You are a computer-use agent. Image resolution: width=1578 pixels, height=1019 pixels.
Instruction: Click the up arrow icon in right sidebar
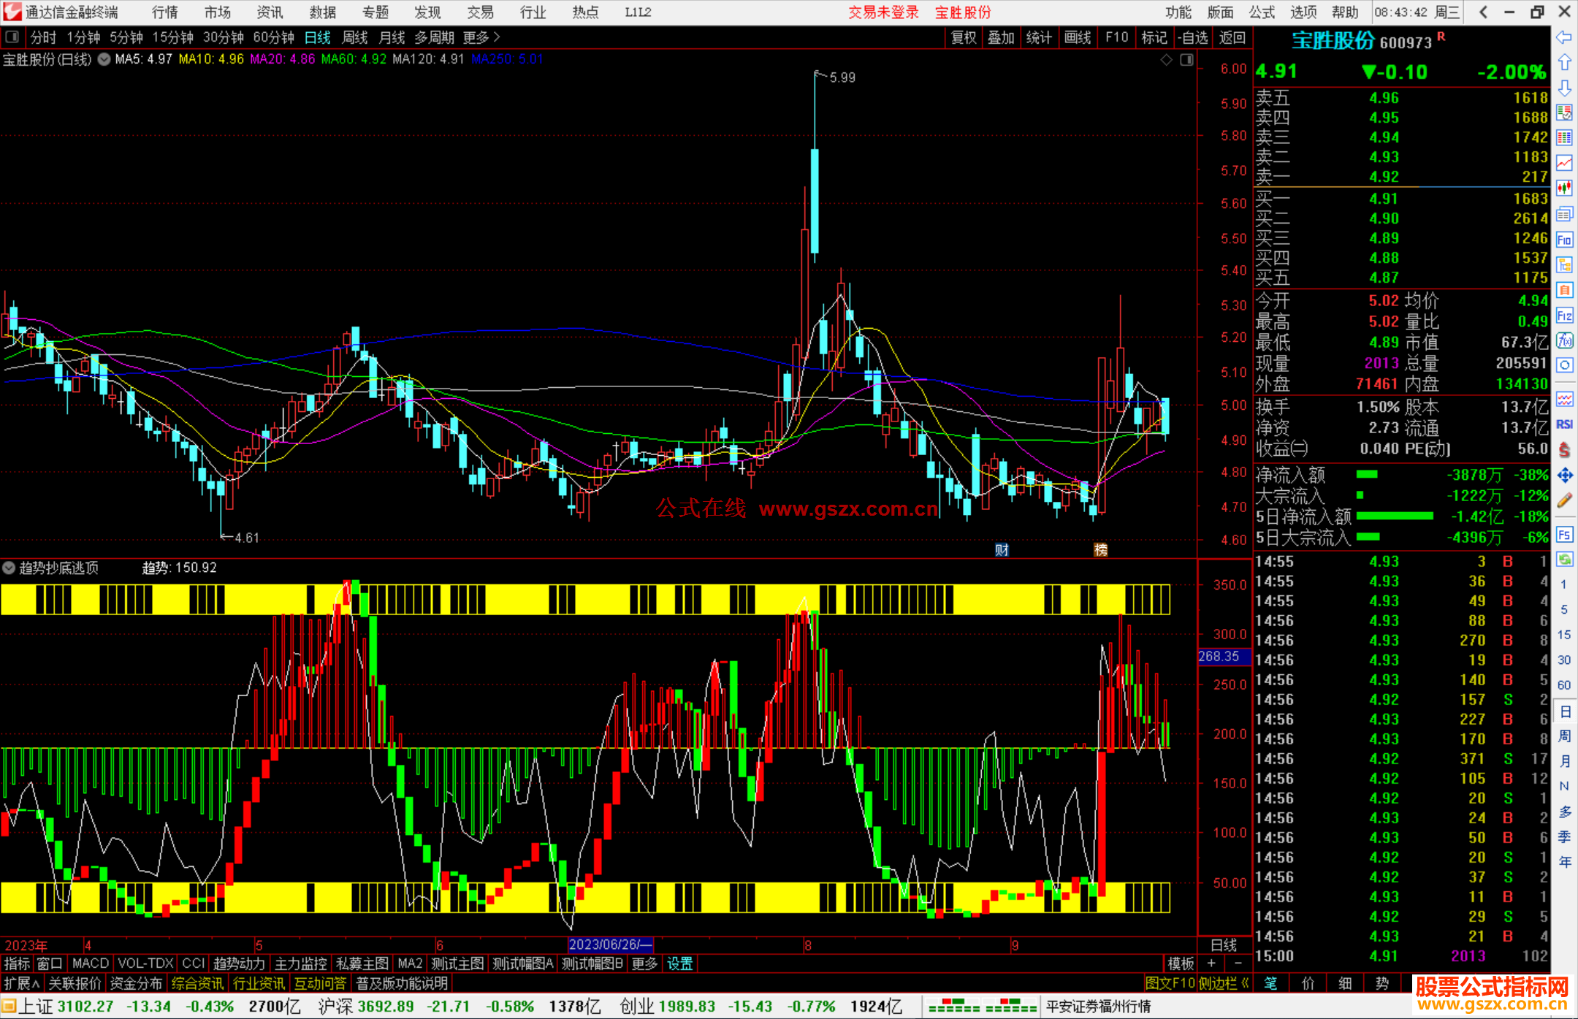[1564, 62]
